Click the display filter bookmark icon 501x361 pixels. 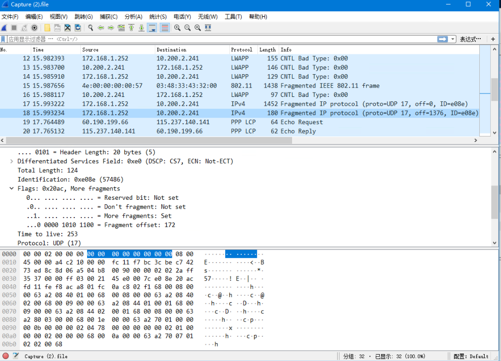[x=3, y=39]
